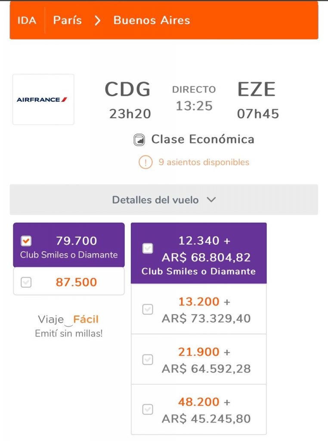Click the Emití sin millas! link

pyautogui.click(x=69, y=334)
